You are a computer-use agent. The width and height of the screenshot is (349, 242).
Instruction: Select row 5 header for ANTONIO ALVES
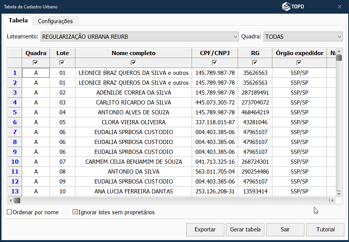[15, 112]
